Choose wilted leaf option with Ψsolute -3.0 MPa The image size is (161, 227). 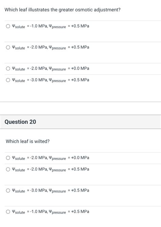[x=8, y=191]
